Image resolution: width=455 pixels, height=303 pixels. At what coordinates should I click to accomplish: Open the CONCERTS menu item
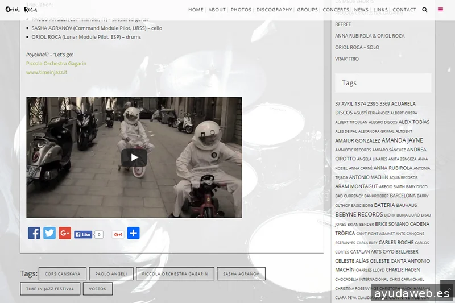336,10
